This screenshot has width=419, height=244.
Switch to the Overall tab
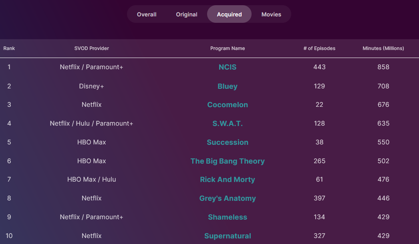click(147, 14)
